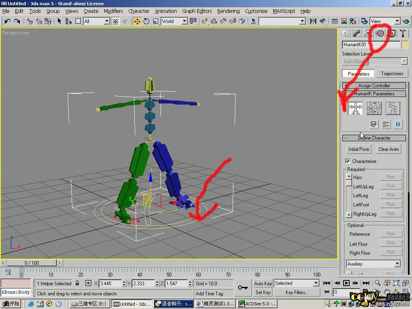Open the Hierarchy command panel tab
Viewport: 412px width, 309px height.
[368, 33]
